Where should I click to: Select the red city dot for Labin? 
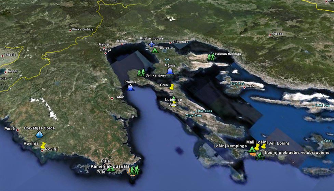pyautogui.click(x=112, y=98)
